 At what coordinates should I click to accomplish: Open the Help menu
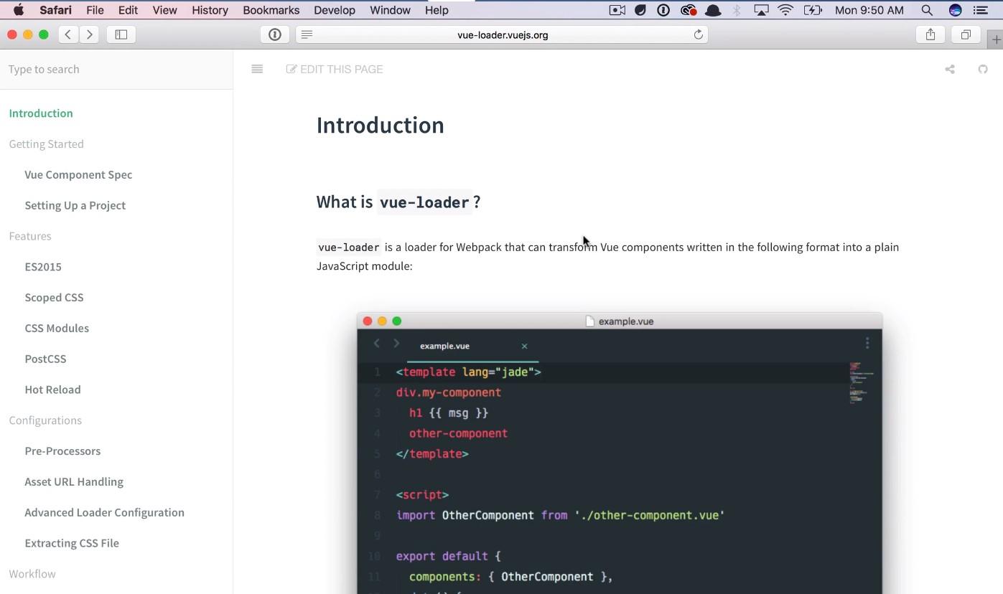click(437, 10)
